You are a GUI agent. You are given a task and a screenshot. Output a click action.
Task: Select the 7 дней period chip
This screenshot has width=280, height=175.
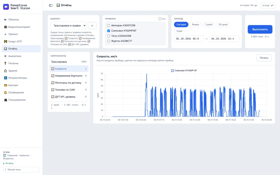[208, 24]
